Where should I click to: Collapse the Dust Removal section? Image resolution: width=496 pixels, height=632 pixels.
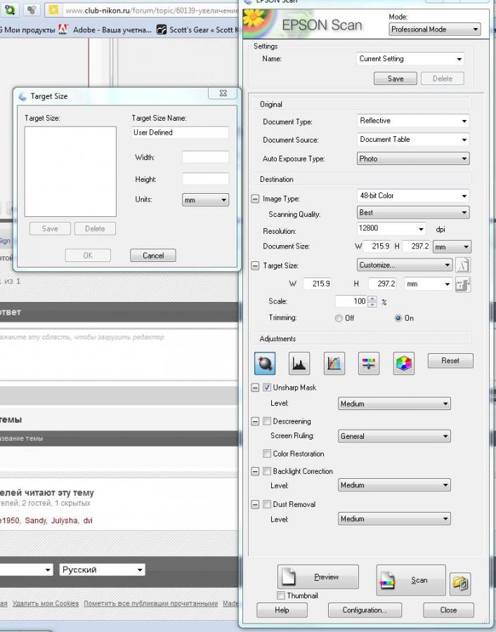[255, 504]
